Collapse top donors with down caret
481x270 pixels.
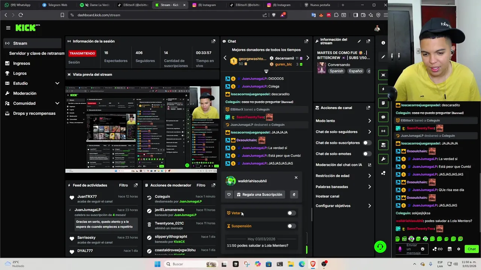[x=266, y=71]
